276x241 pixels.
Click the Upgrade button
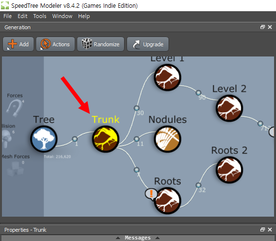point(148,44)
